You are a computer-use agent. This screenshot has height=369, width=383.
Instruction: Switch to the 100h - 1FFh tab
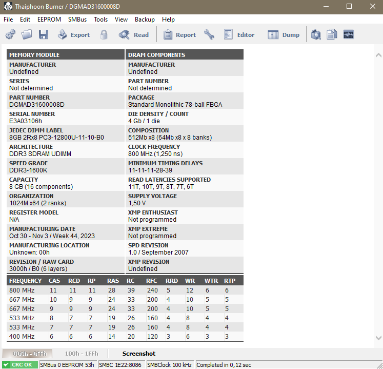[x=82, y=354]
